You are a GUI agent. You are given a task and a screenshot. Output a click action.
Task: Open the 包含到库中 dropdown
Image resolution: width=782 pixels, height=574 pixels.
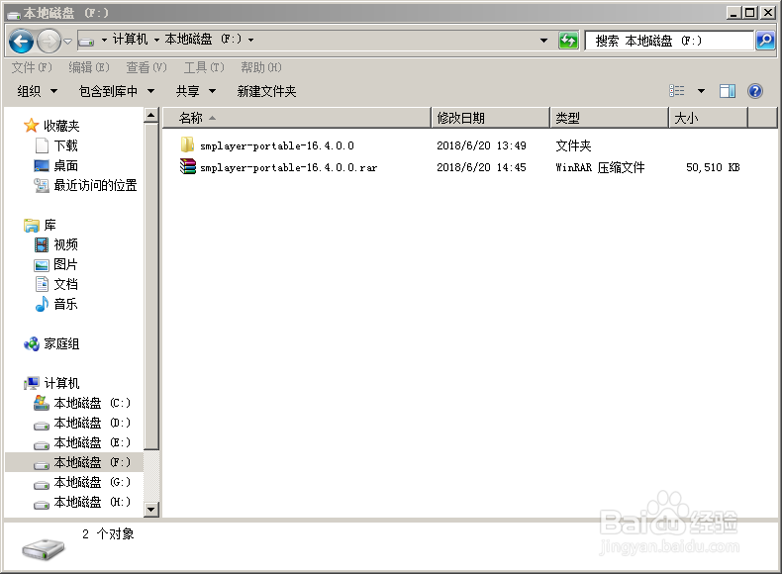[116, 91]
